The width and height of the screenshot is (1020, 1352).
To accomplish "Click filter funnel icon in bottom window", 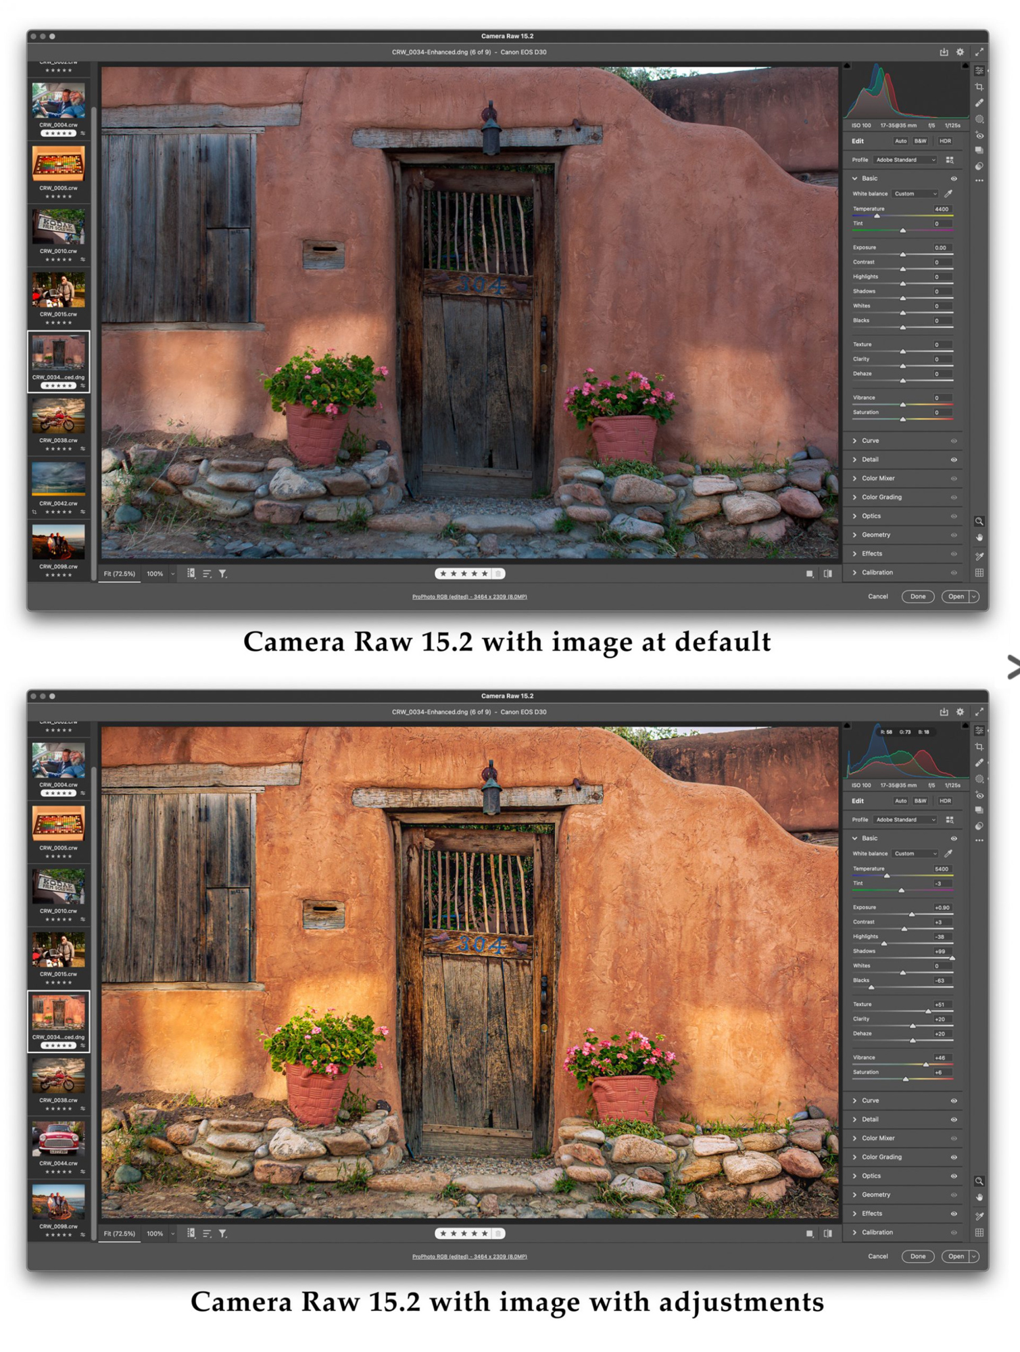I will [x=222, y=1234].
